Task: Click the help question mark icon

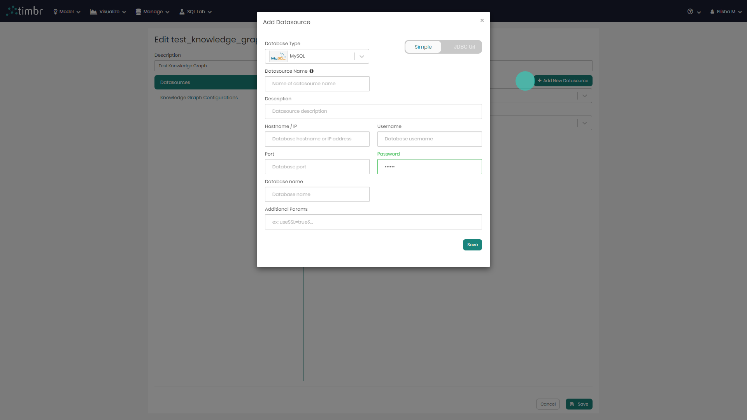Action: point(690,12)
